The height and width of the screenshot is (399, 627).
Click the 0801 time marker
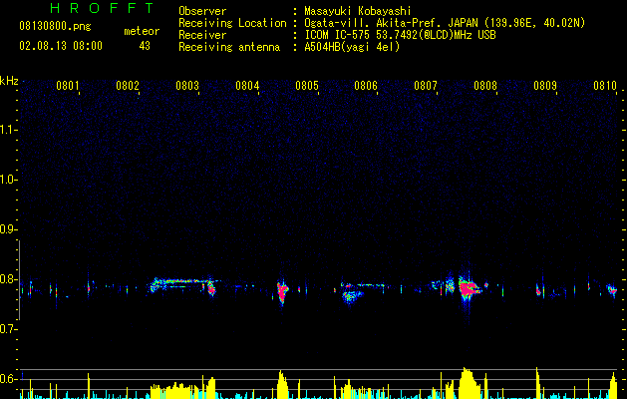(x=68, y=86)
